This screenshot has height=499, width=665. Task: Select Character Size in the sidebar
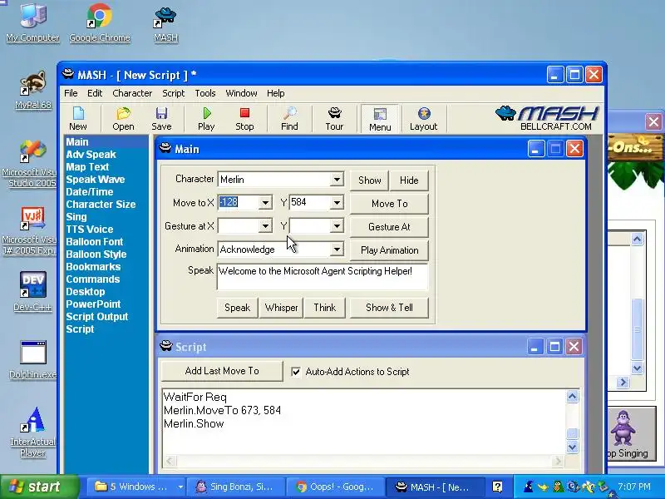point(101,205)
